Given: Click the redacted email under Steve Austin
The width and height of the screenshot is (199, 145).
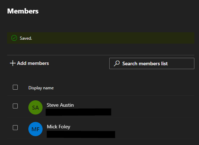Looking at the screenshot, I should coord(78,112).
